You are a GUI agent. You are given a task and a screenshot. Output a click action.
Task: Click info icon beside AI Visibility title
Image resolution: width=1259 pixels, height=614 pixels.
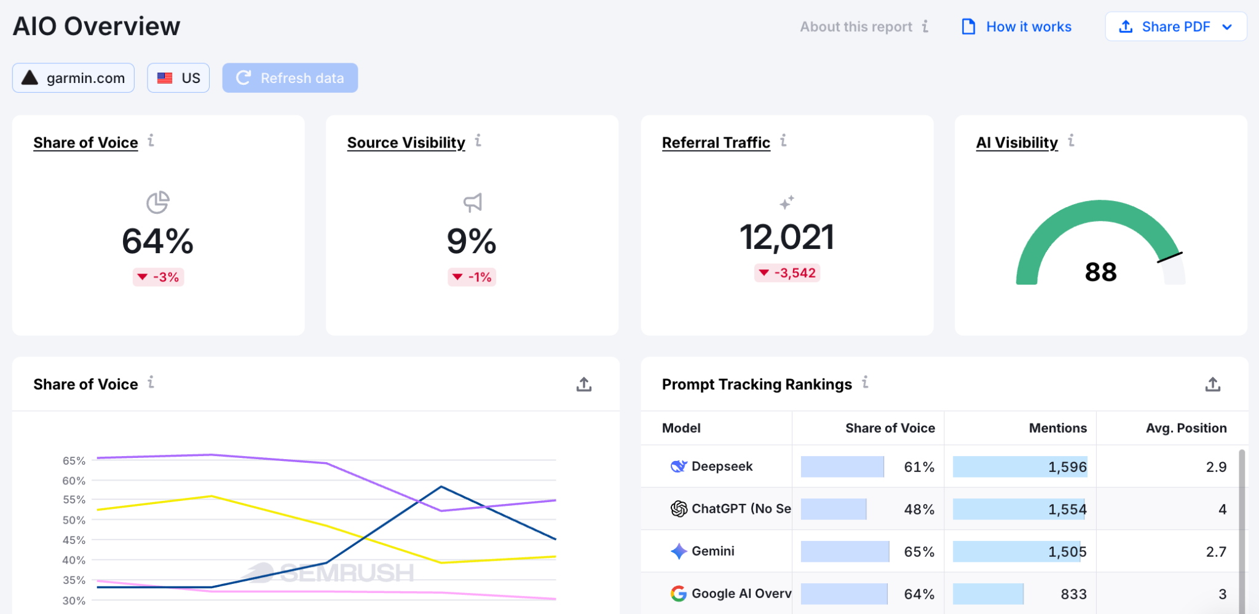[1071, 141]
